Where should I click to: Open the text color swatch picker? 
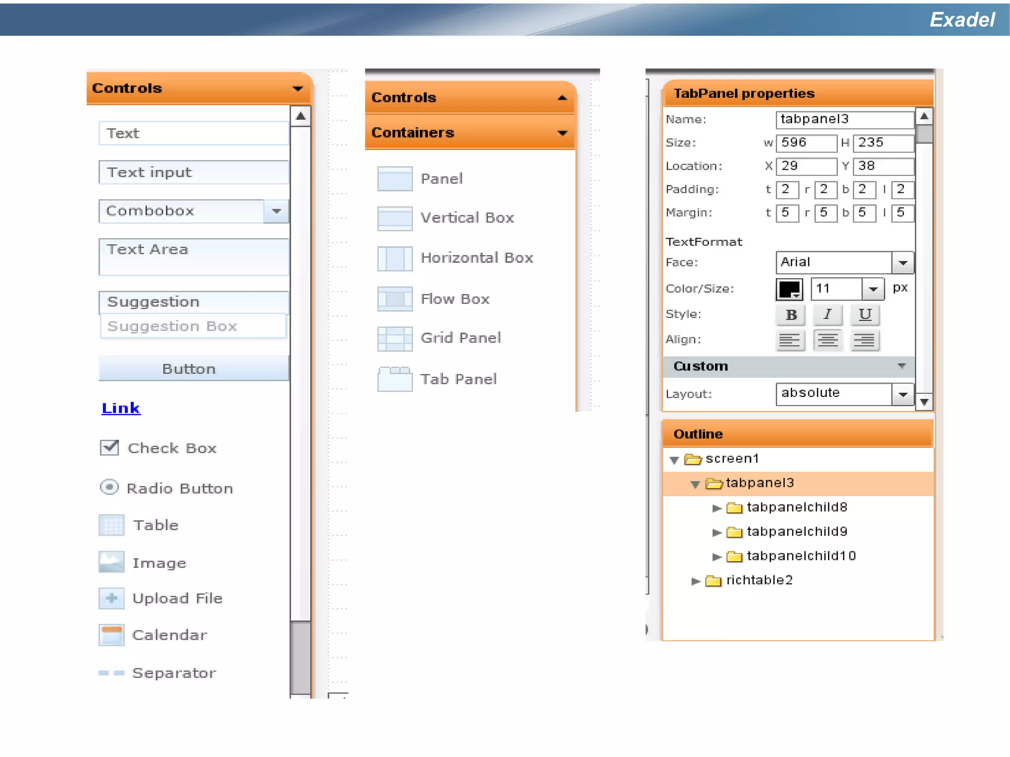click(789, 289)
